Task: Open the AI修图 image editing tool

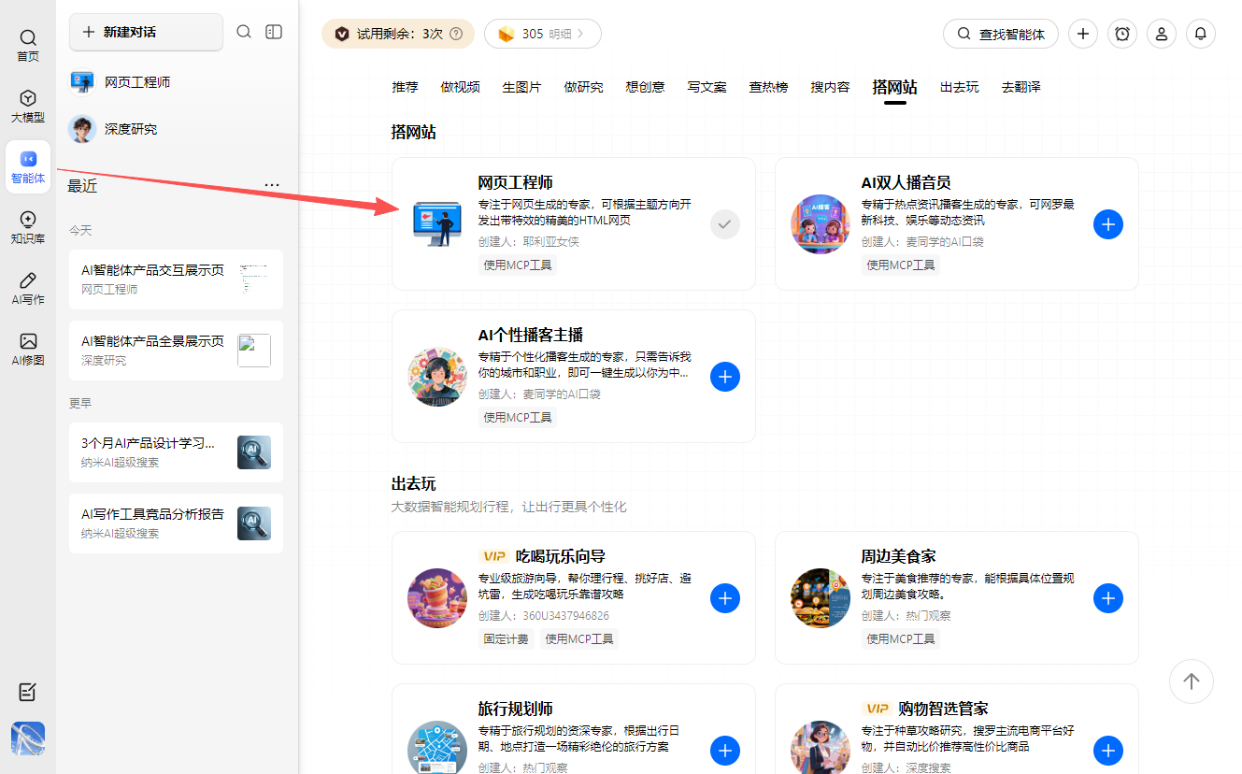Action: pyautogui.click(x=28, y=349)
